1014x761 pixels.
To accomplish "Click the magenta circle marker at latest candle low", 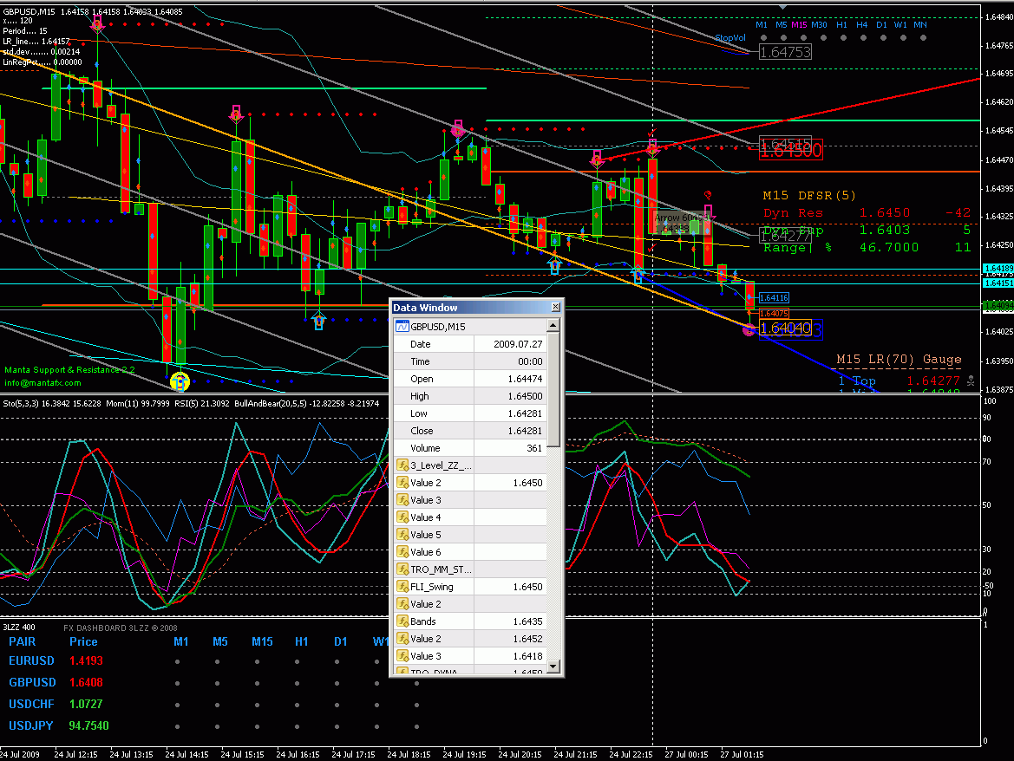I will click(749, 329).
